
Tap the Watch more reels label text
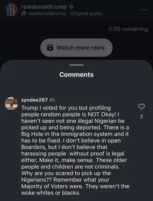pos(80,48)
